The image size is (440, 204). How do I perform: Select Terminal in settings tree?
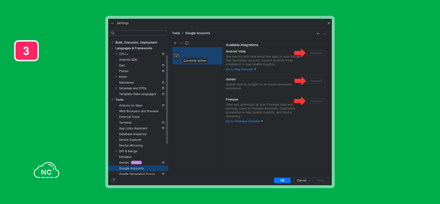(125, 123)
